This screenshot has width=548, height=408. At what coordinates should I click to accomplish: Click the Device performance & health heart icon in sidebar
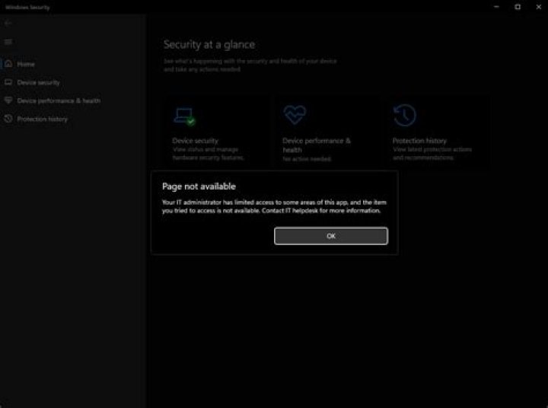[x=8, y=100]
